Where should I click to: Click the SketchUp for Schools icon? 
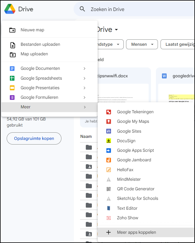(x=109, y=199)
